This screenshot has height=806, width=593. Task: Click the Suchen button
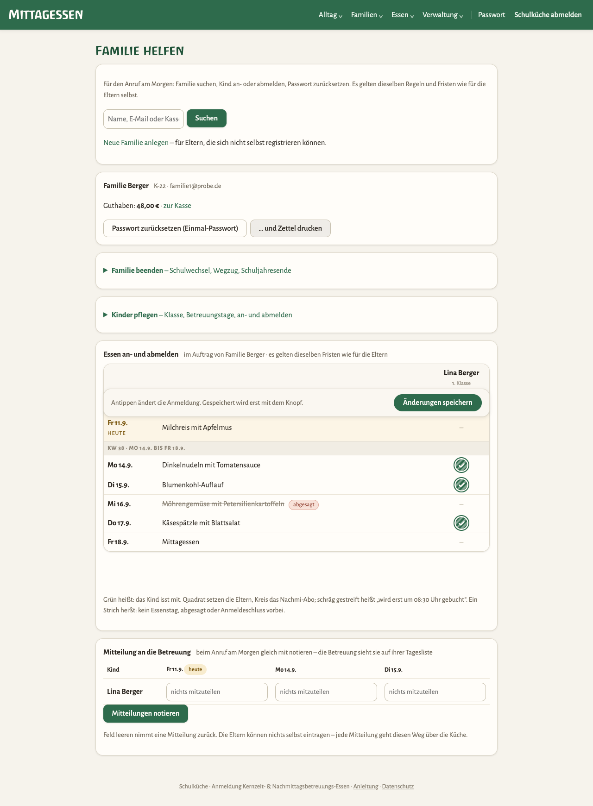click(207, 118)
